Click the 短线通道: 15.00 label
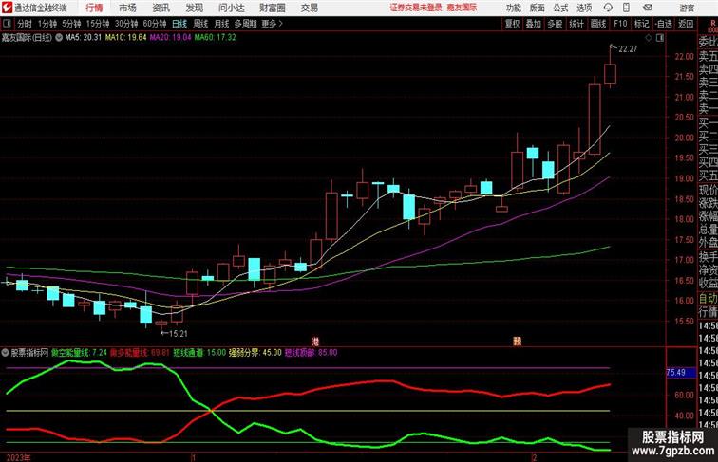718x462 pixels. point(199,353)
